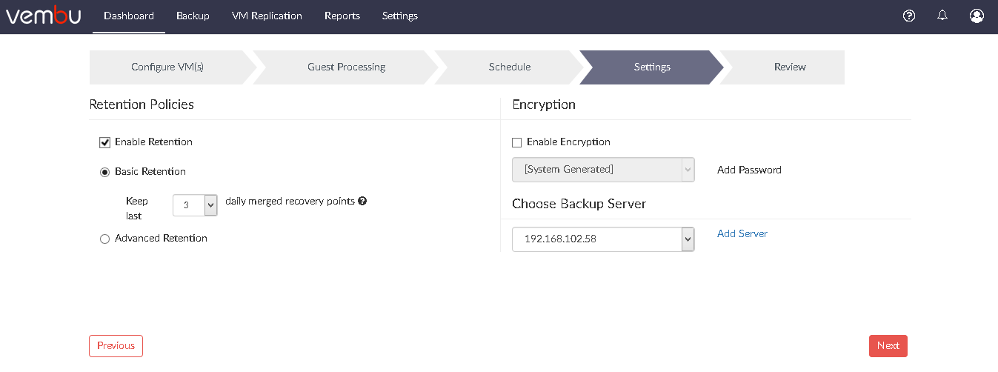The image size is (998, 372).
Task: Click the Add Password link
Action: tap(749, 170)
